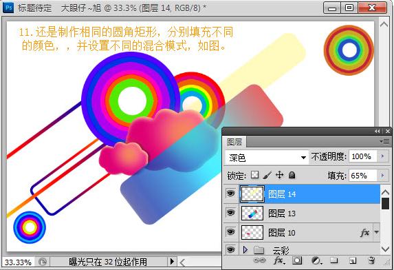Open the layers panel options menu
Viewport: 394px width, 270px height.
[x=384, y=142]
